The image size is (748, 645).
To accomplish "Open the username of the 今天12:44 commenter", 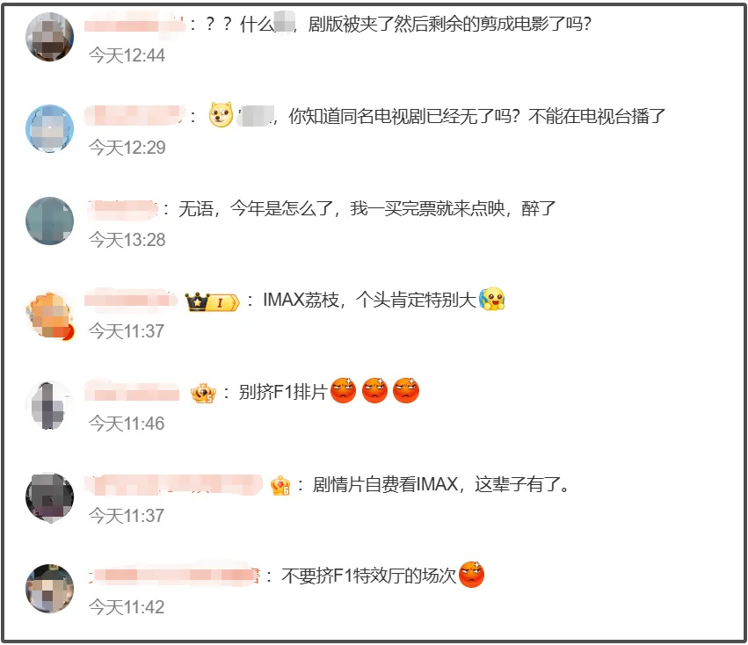I will coord(134,24).
